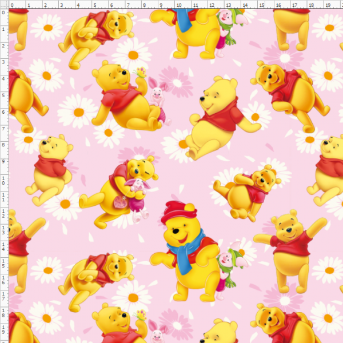Click the 9 mark on horizontal ruler

161,5
